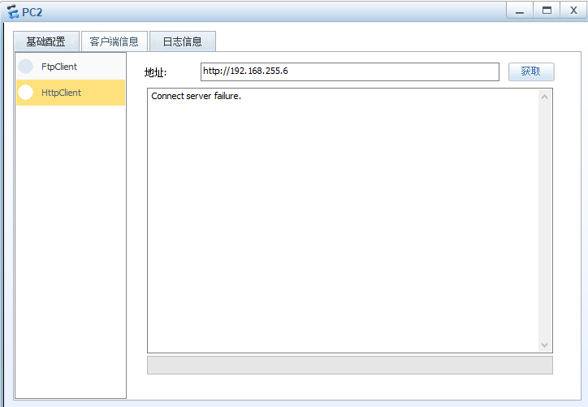588x407 pixels.
Task: Click the round icon beside FtpClient
Action: click(26, 67)
